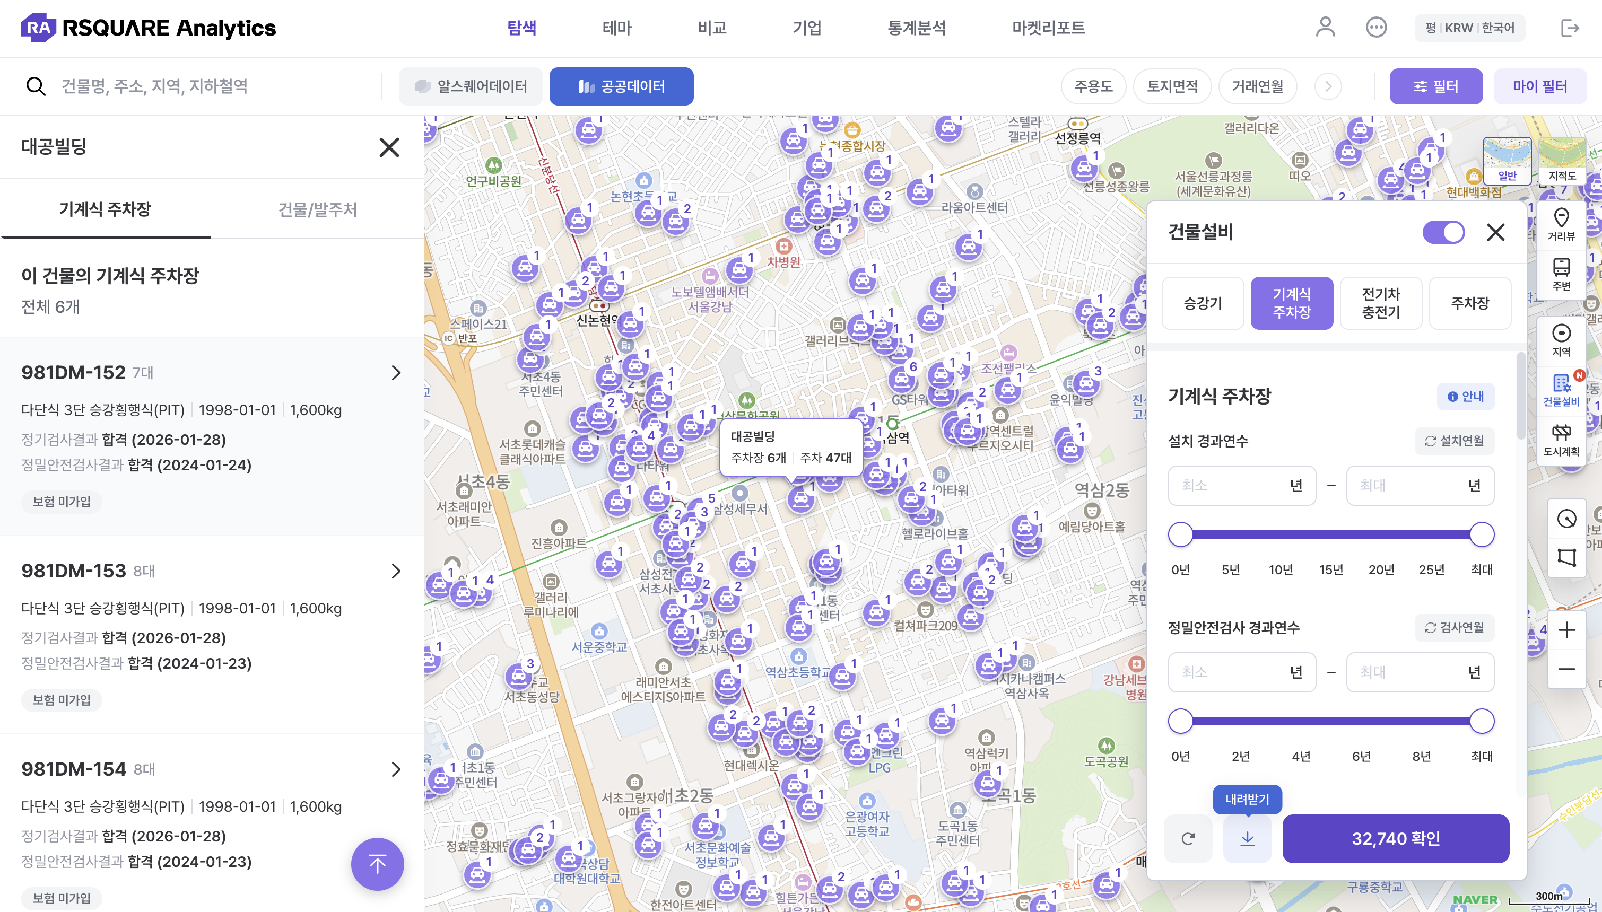This screenshot has height=912, width=1602.
Task: Click the scroll-to-top floating button
Action: click(377, 864)
